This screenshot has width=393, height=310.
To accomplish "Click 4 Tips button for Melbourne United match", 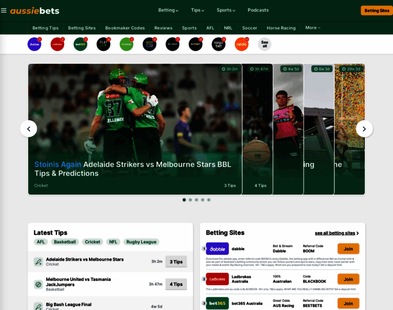I will pos(176,284).
